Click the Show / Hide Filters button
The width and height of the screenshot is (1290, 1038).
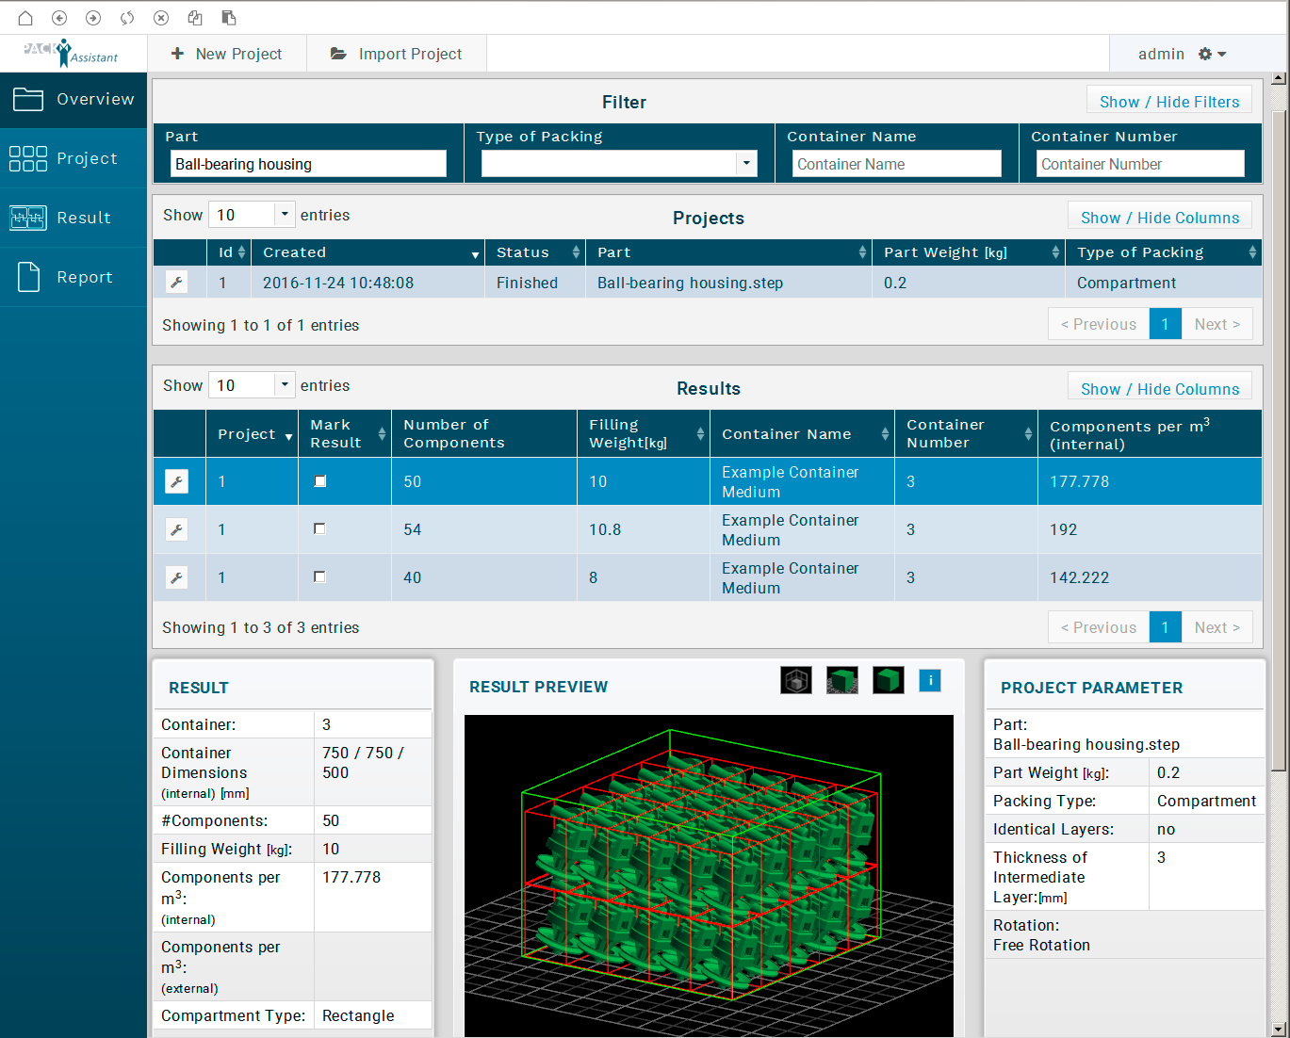pos(1168,102)
